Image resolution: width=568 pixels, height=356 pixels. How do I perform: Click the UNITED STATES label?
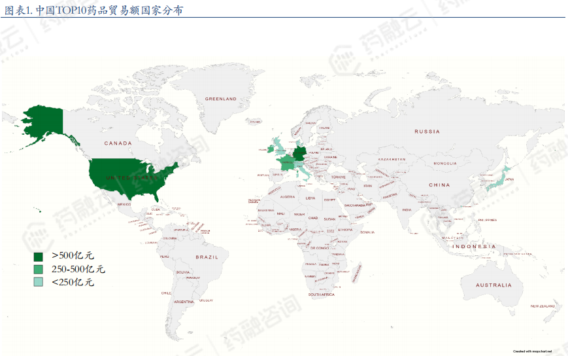(x=132, y=177)
